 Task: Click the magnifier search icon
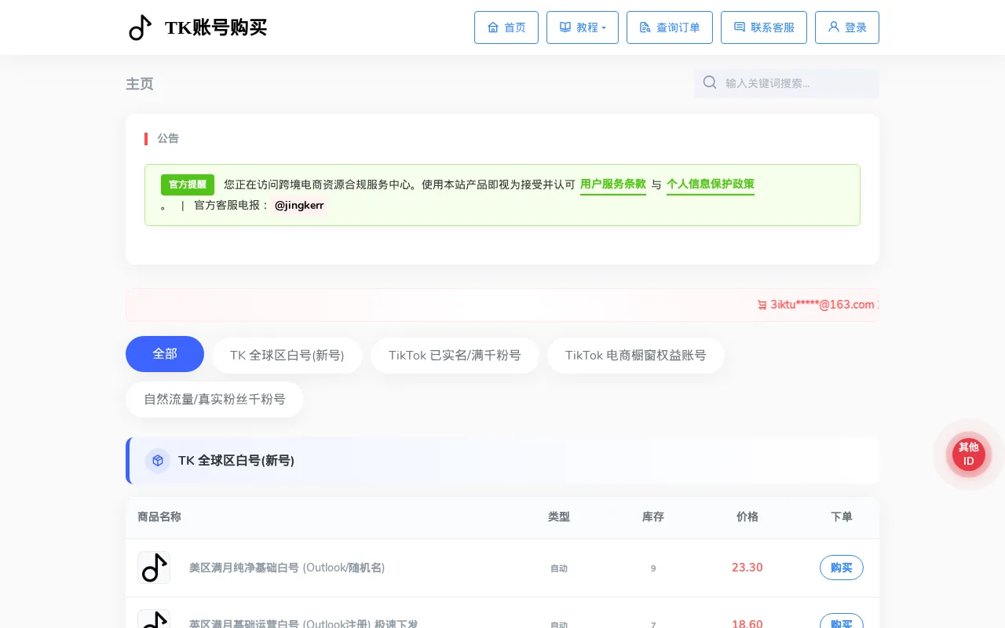point(710,82)
